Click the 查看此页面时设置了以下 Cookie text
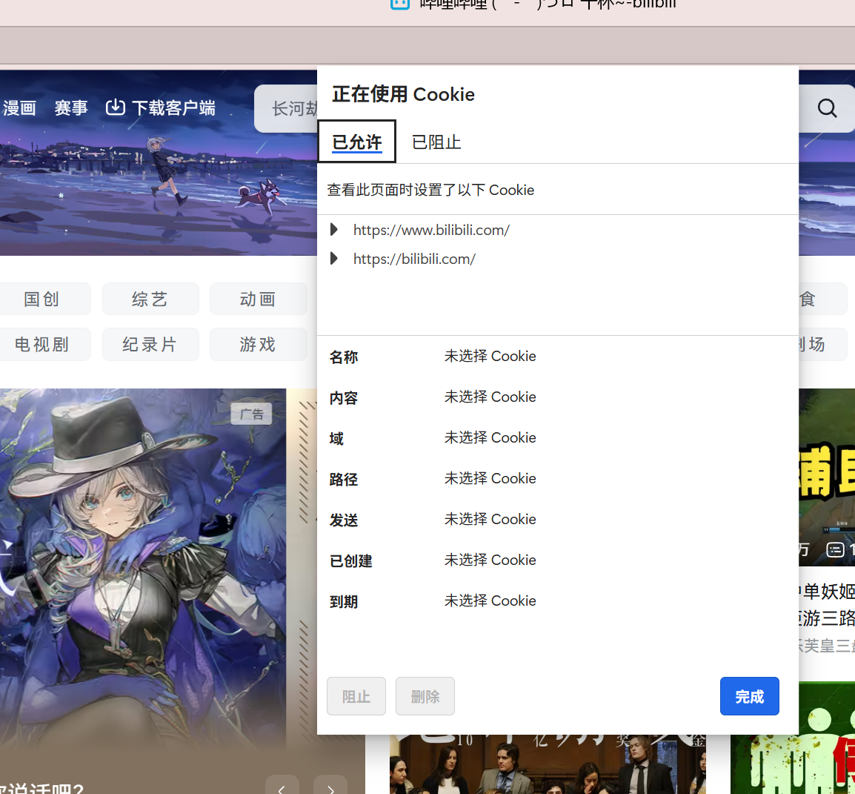The height and width of the screenshot is (794, 855). (430, 190)
